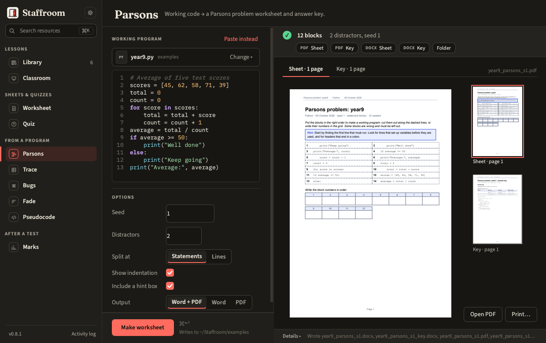Open the Trace tool icon
The width and height of the screenshot is (546, 343).
click(14, 170)
